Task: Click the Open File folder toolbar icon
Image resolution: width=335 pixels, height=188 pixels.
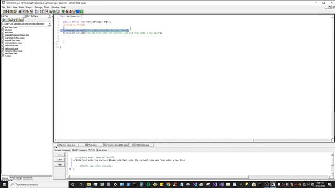Action: click(x=4, y=11)
